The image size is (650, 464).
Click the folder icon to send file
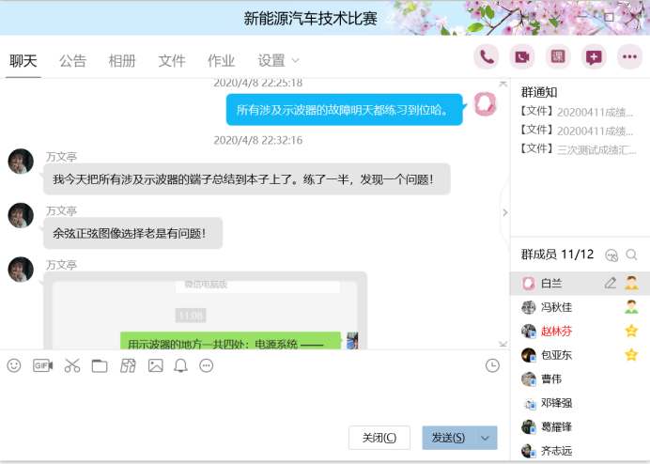[100, 365]
